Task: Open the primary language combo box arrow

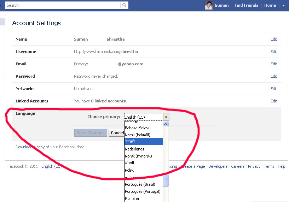Action: coord(166,117)
